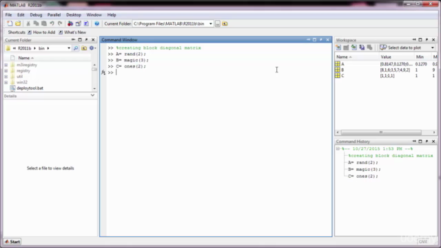Image resolution: width=441 pixels, height=248 pixels.
Task: Collapse Command History date group
Action: point(338,149)
